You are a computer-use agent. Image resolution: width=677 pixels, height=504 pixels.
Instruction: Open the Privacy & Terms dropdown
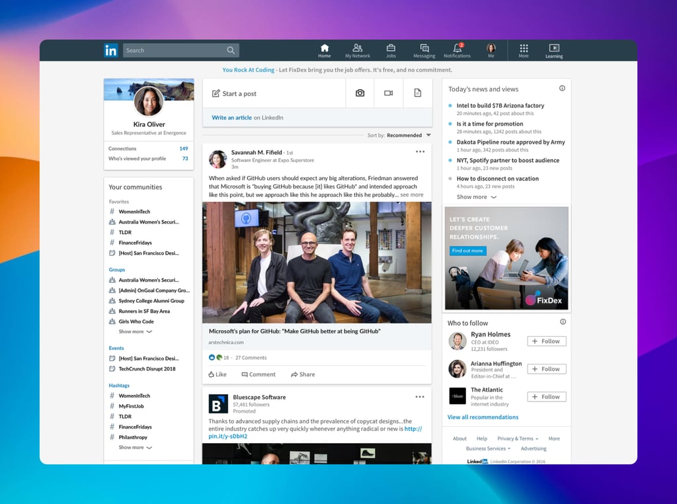click(518, 439)
